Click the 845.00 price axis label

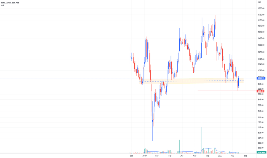click(x=261, y=100)
